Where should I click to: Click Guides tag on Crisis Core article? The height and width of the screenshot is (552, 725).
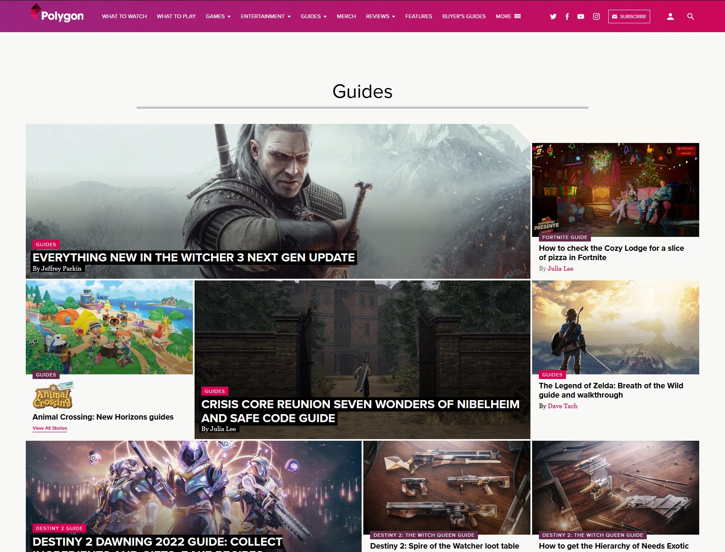click(x=215, y=391)
